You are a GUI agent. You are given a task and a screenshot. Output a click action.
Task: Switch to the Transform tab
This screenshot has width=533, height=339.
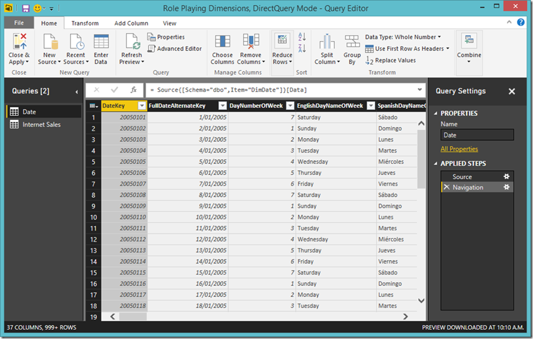pyautogui.click(x=85, y=23)
